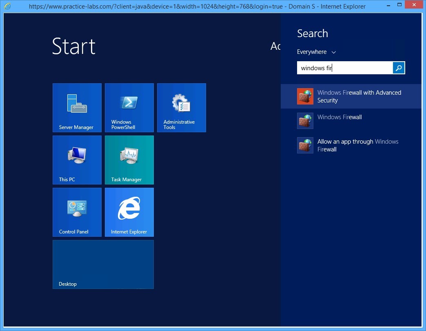The width and height of the screenshot is (426, 331).
Task: Click the Internet Explorer icon in the title bar
Action: [x=7, y=6]
